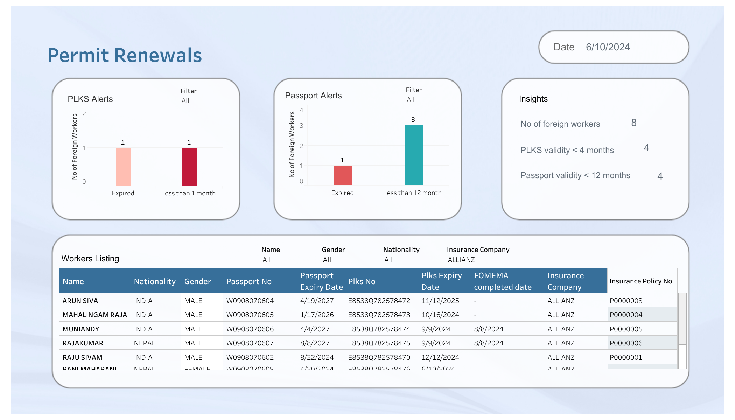Click insurance policy number P0000003
Image resolution: width=735 pixels, height=420 pixels.
pos(626,301)
